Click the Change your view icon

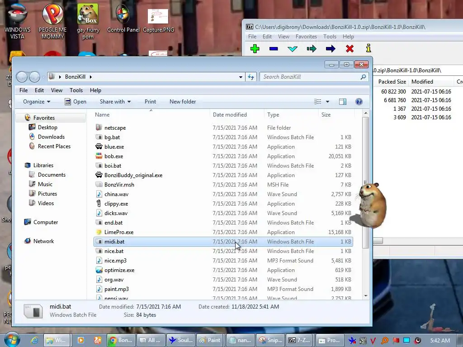click(x=318, y=102)
